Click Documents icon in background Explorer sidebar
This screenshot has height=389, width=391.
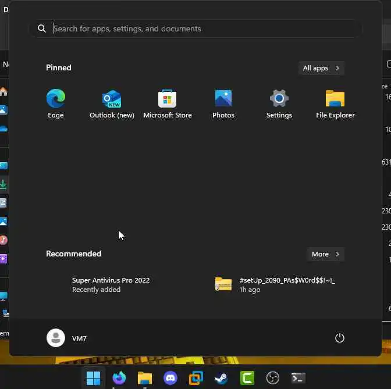point(3,203)
